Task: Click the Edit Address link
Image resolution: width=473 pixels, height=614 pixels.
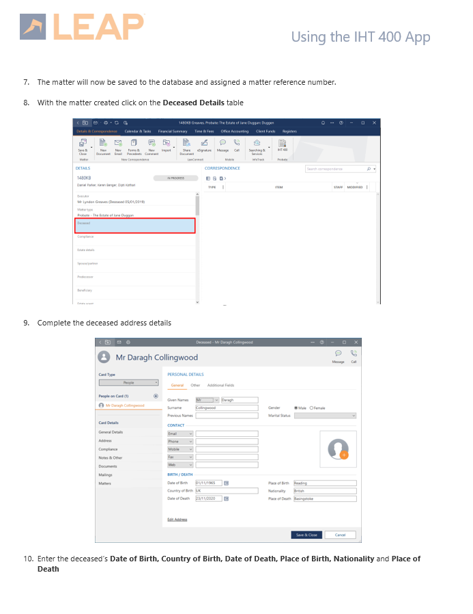Action: [x=177, y=520]
